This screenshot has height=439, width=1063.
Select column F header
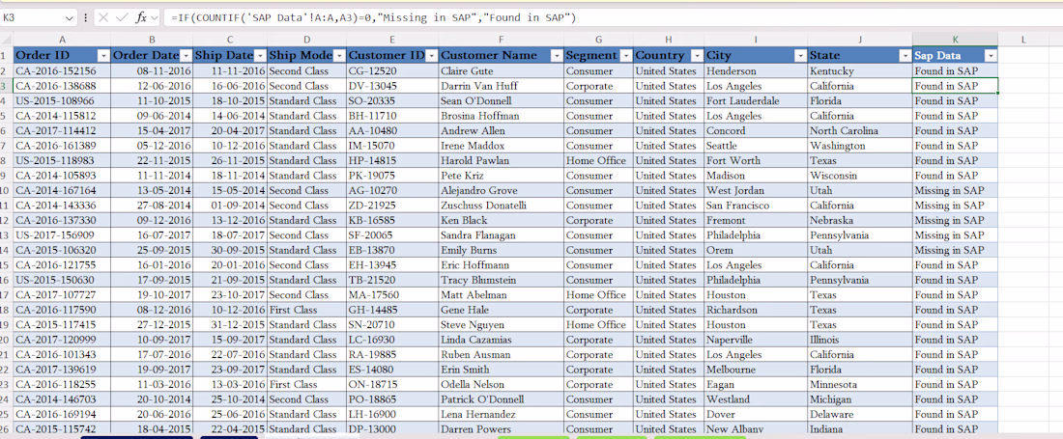501,40
